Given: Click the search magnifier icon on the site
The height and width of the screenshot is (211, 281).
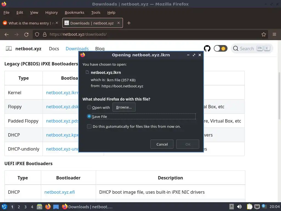Looking at the screenshot, I should click(x=235, y=48).
